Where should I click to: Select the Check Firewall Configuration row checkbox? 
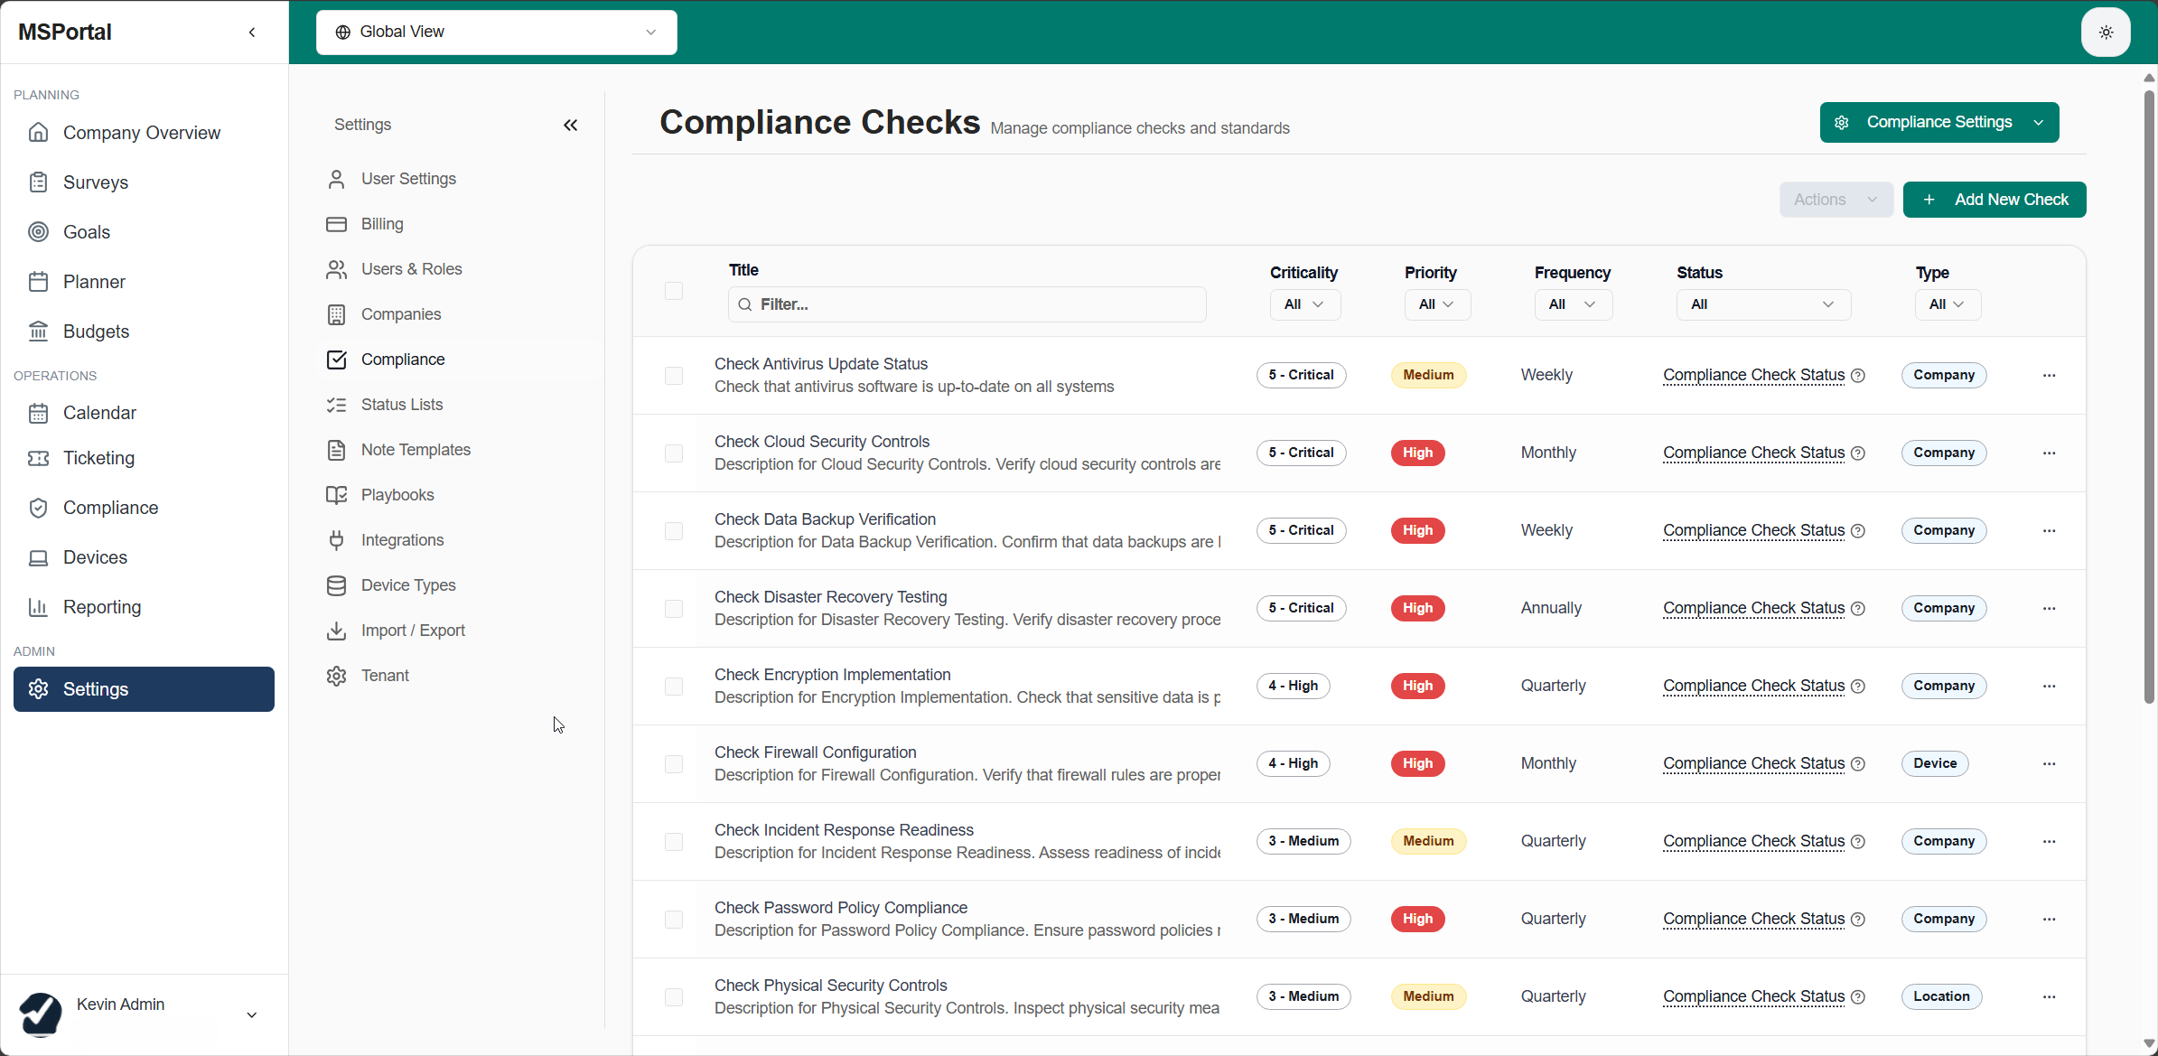click(x=674, y=764)
